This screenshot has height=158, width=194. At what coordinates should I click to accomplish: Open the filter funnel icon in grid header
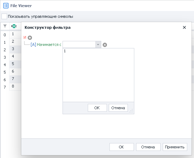point(5,26)
